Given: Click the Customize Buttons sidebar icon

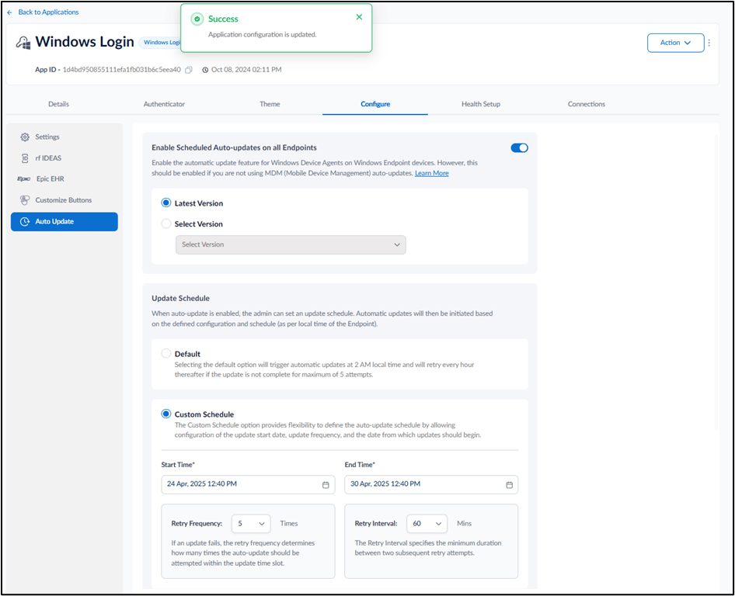Looking at the screenshot, I should (25, 200).
